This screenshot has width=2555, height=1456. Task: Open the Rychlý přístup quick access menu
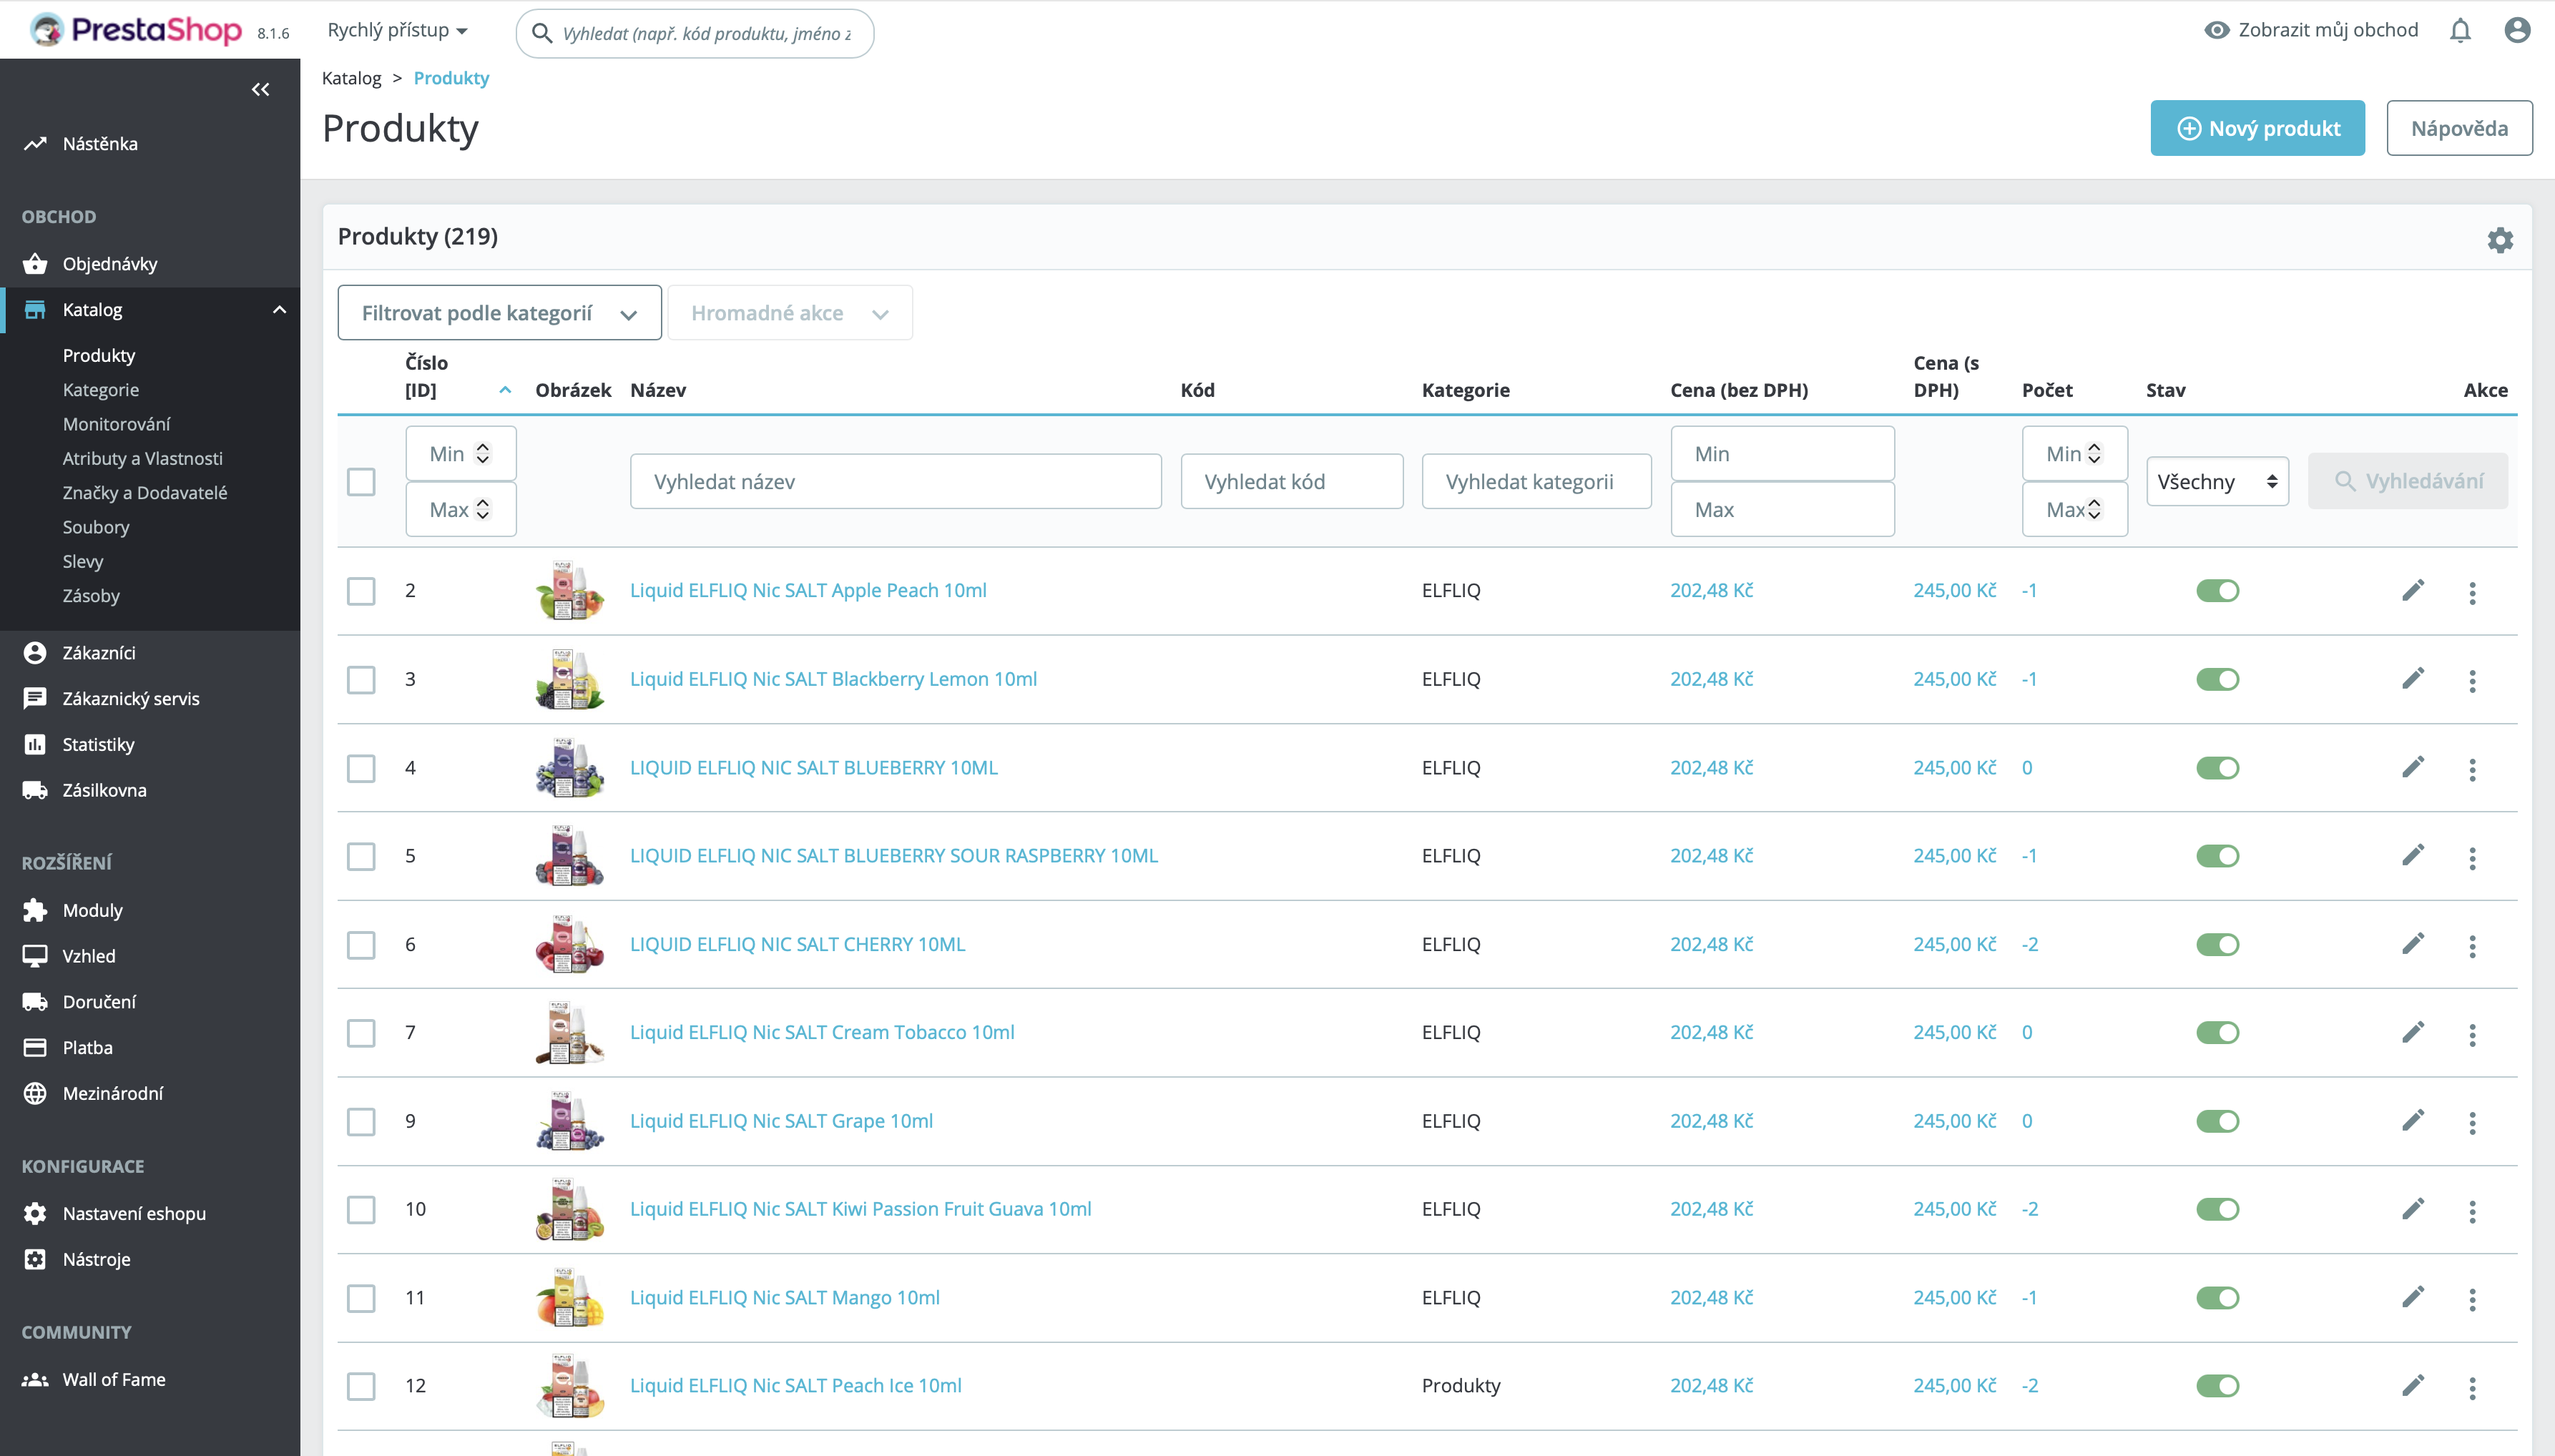pos(397,31)
